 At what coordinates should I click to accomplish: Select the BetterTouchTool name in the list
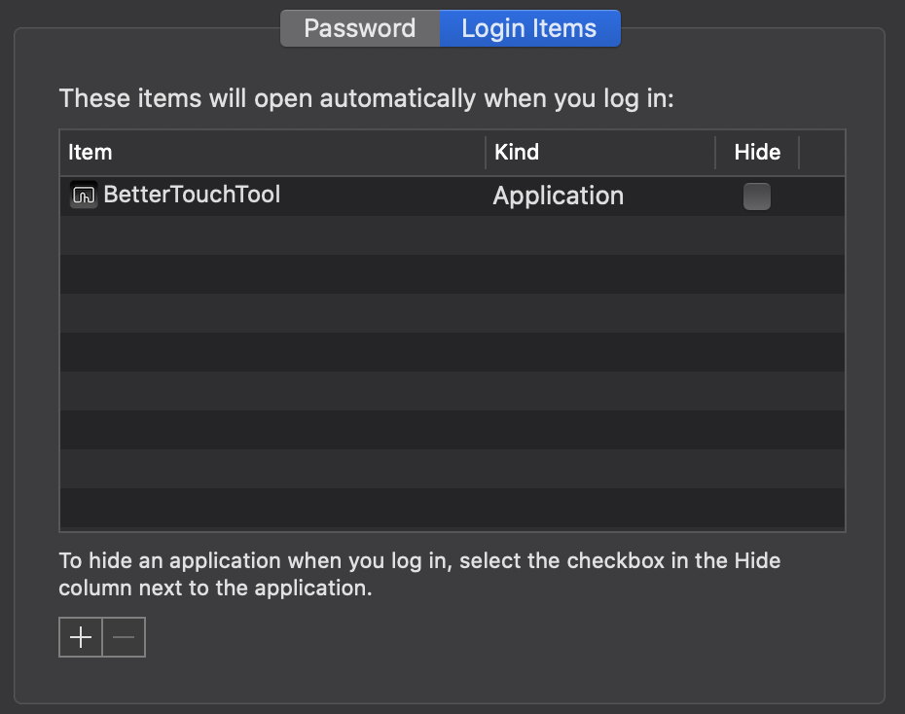click(x=192, y=195)
